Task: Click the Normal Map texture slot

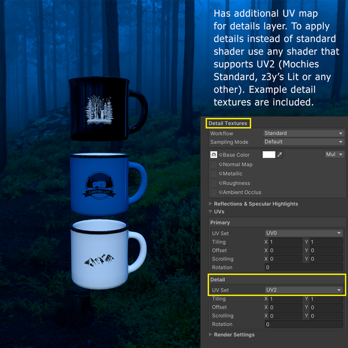Action: tap(214, 164)
